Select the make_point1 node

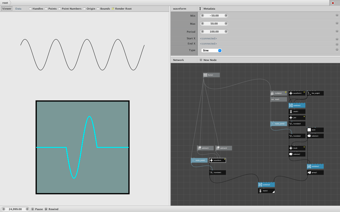(x=199, y=160)
